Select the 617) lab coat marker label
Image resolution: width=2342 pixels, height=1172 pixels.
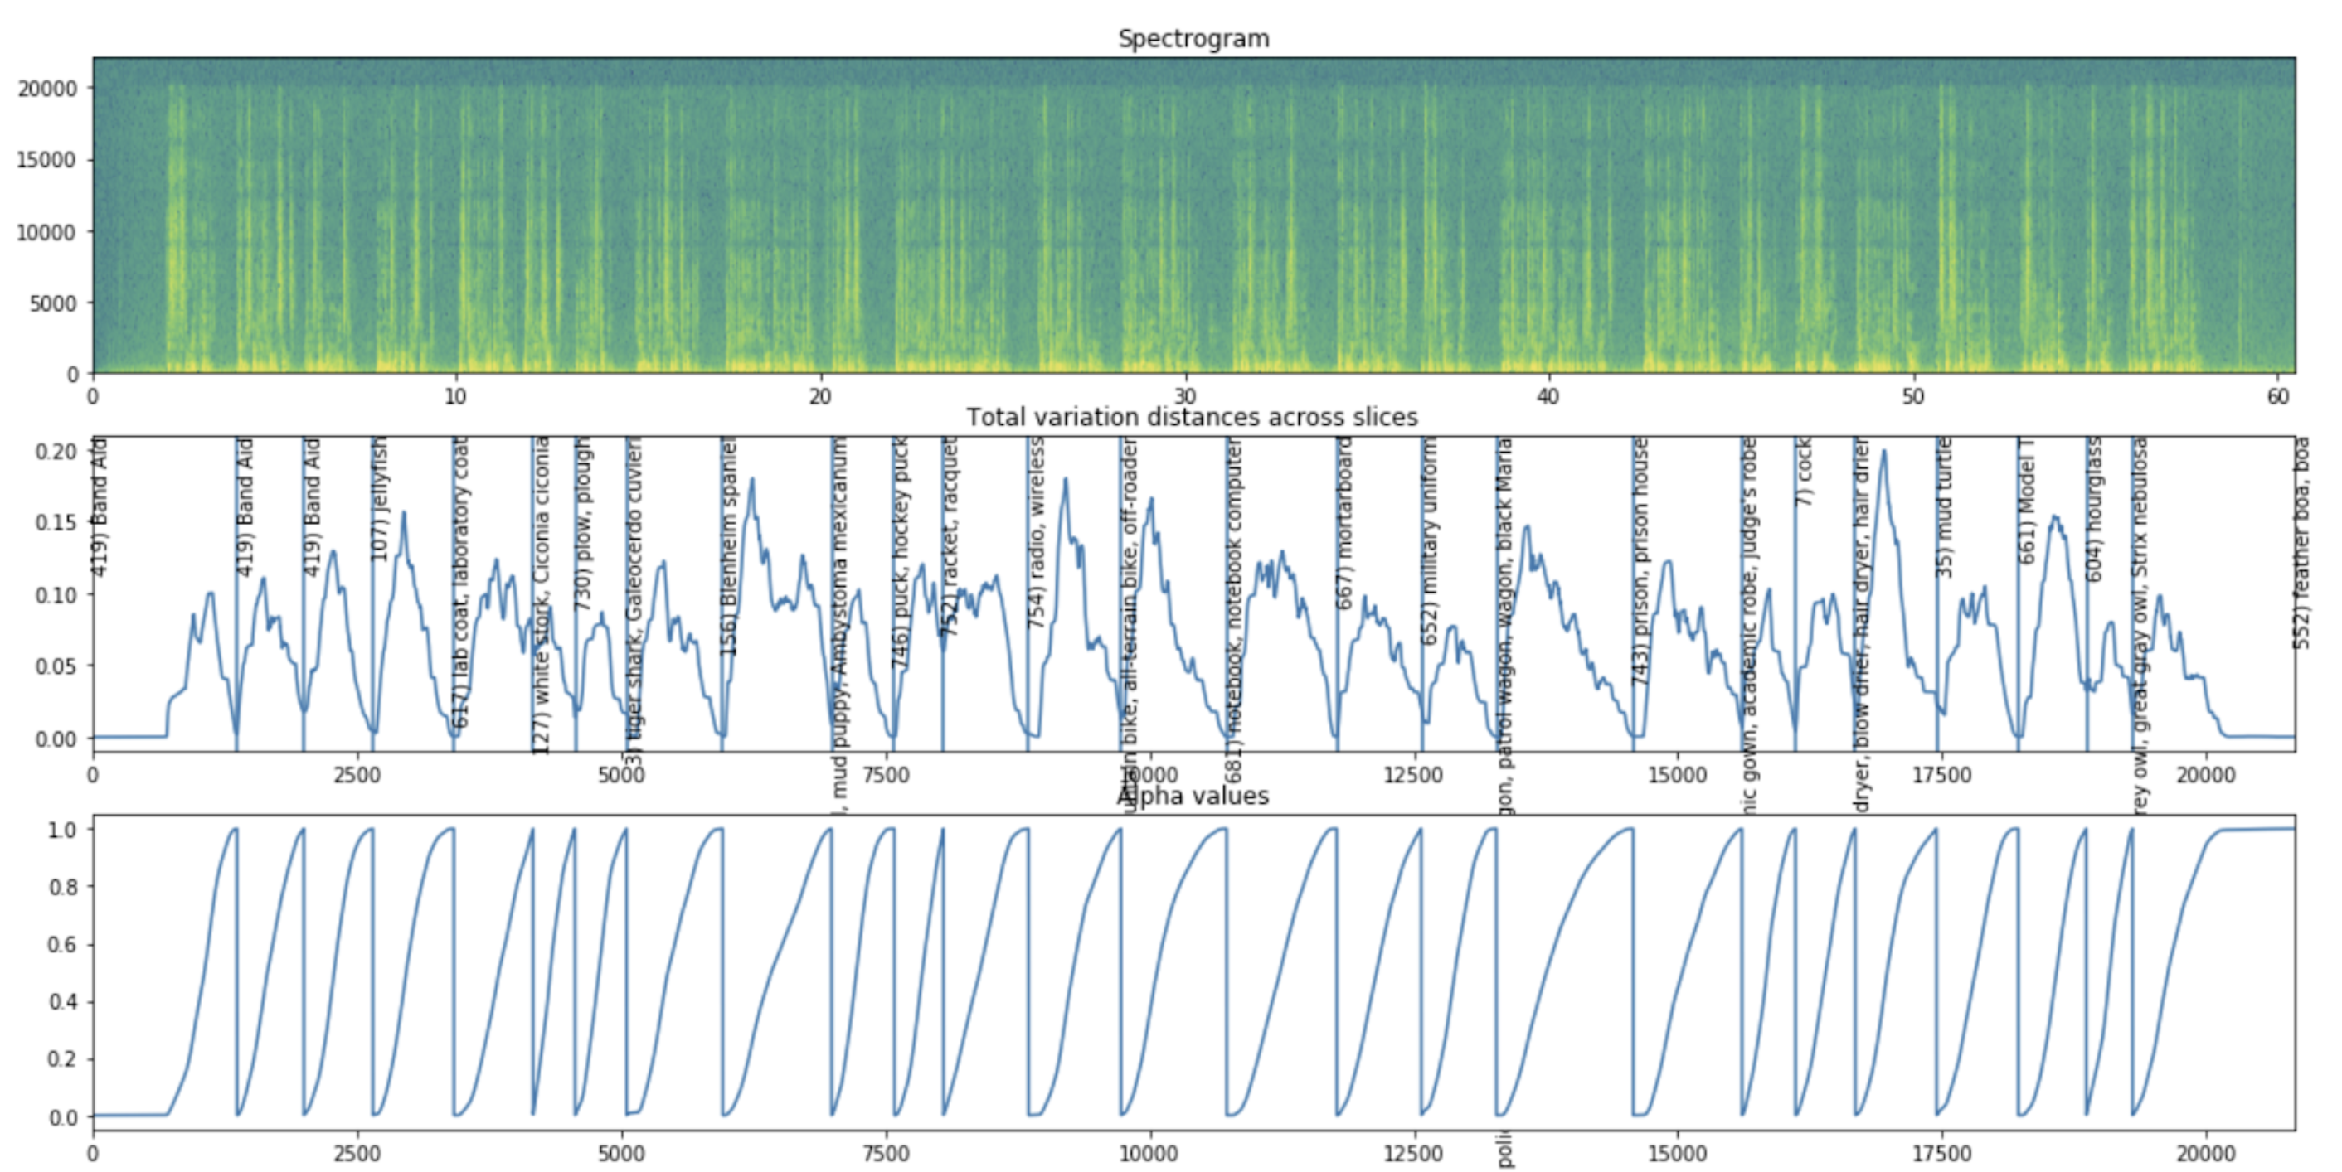coord(461,582)
